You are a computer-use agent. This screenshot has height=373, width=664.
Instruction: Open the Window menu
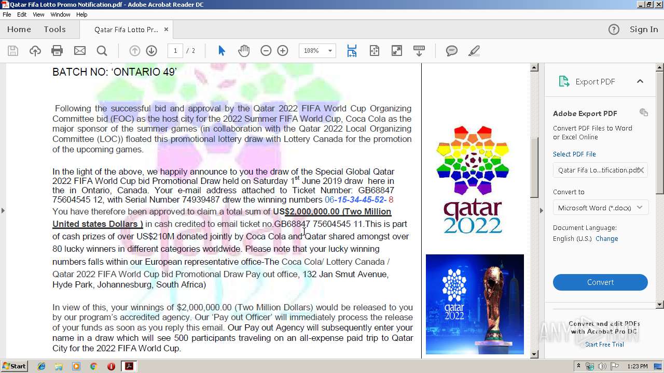pyautogui.click(x=60, y=15)
